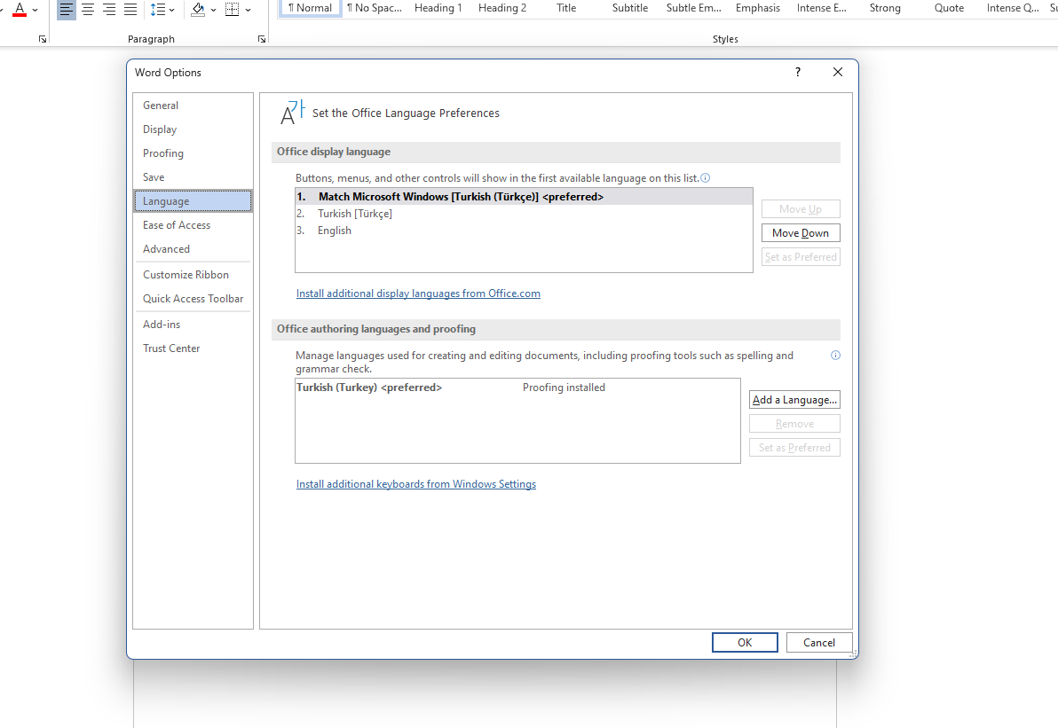Click the Help question mark icon
The width and height of the screenshot is (1058, 728).
798,72
